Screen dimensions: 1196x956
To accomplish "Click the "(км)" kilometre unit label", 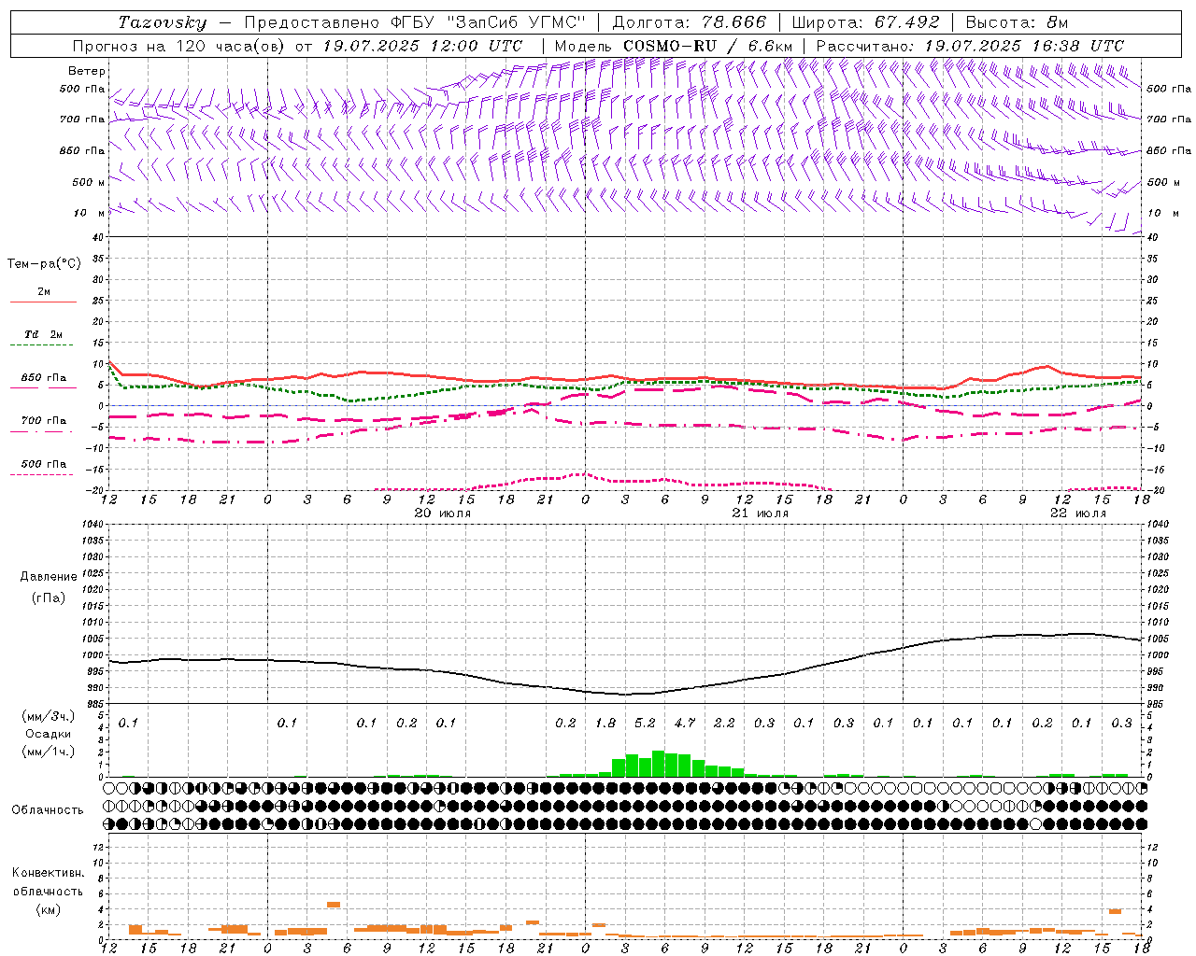I will tap(48, 909).
